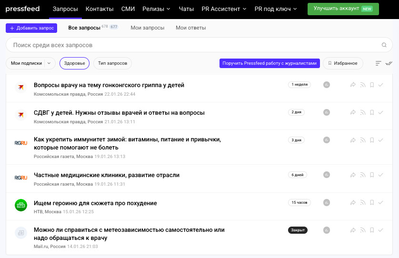Screen dimensions: 399x258
Task: Click the Komsomolskaya Pravda logo on first request
Action: click(20, 87)
